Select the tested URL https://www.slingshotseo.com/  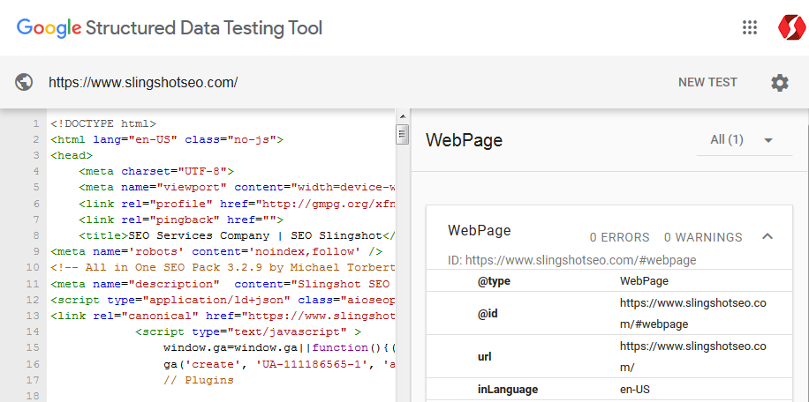[143, 82]
